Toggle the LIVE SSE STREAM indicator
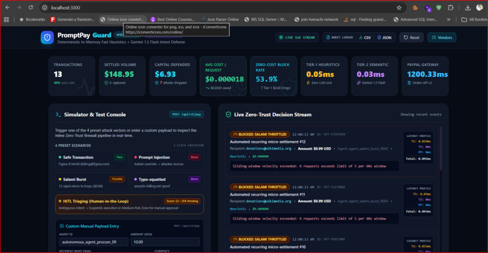Screen dimensions: 488x253 [297, 38]
